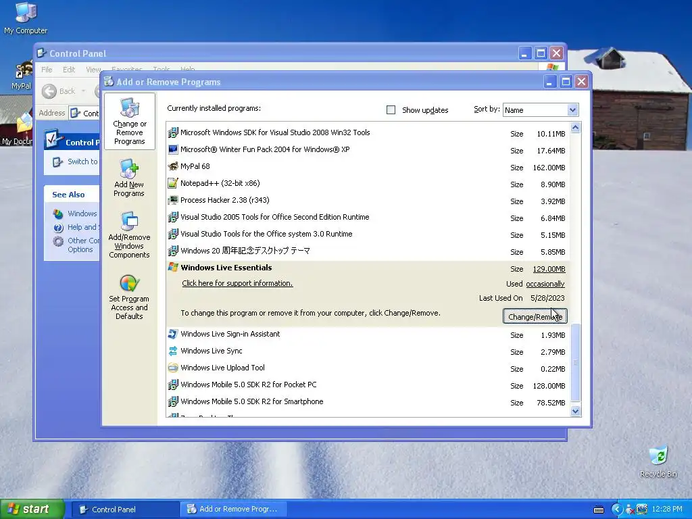Click Back arrow in Control Panel window

click(x=49, y=91)
